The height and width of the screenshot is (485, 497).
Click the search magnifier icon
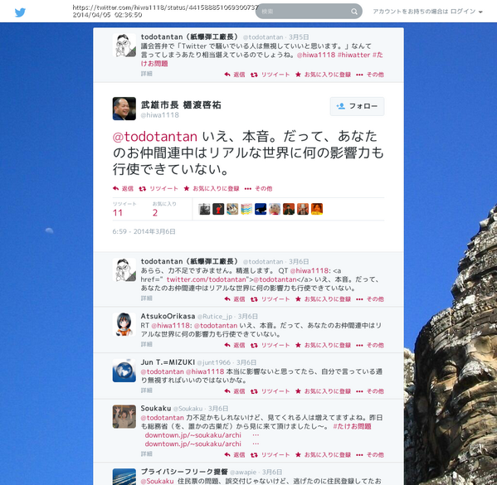point(354,12)
